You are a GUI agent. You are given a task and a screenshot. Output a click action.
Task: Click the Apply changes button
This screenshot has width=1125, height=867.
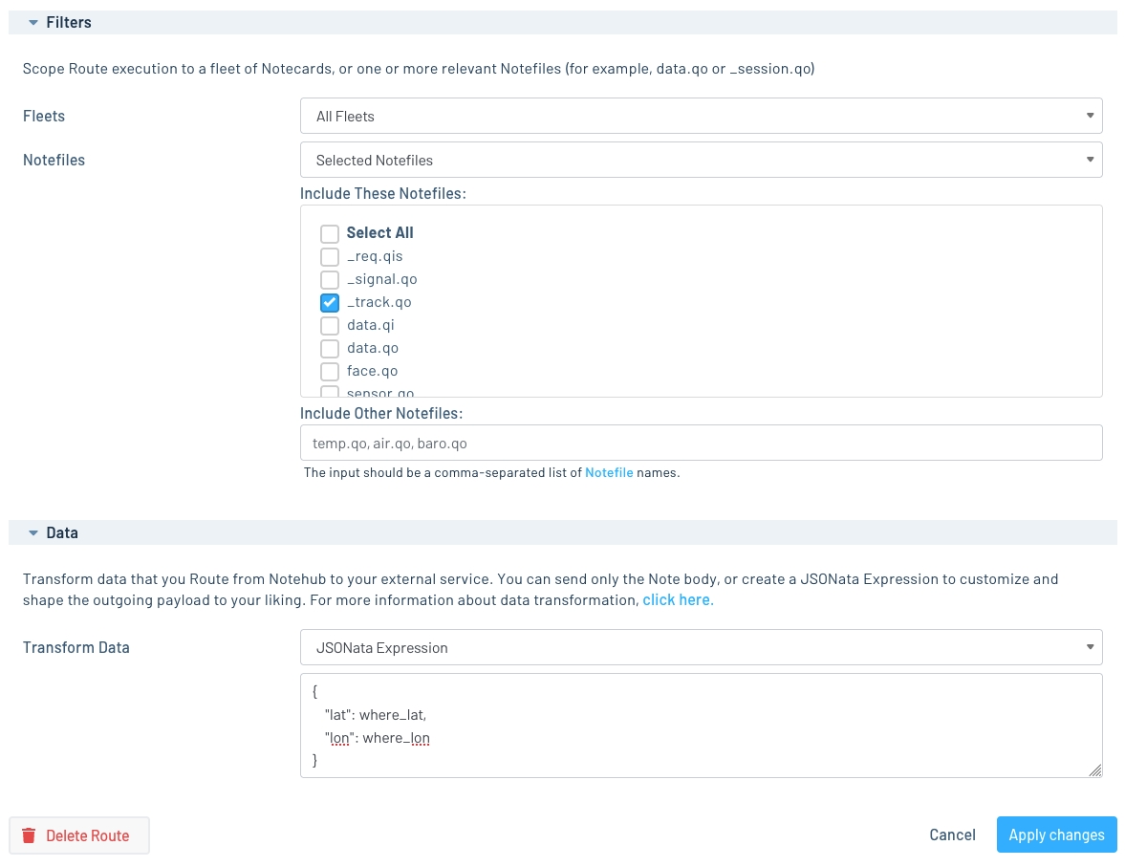(1056, 834)
